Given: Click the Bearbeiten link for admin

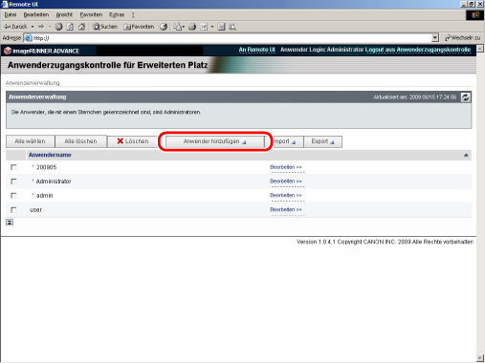Looking at the screenshot, I should click(x=286, y=196).
